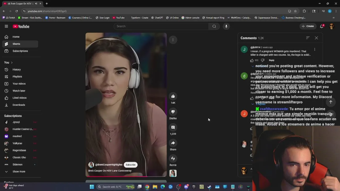Like the short with the thumbs-up button

point(173,96)
